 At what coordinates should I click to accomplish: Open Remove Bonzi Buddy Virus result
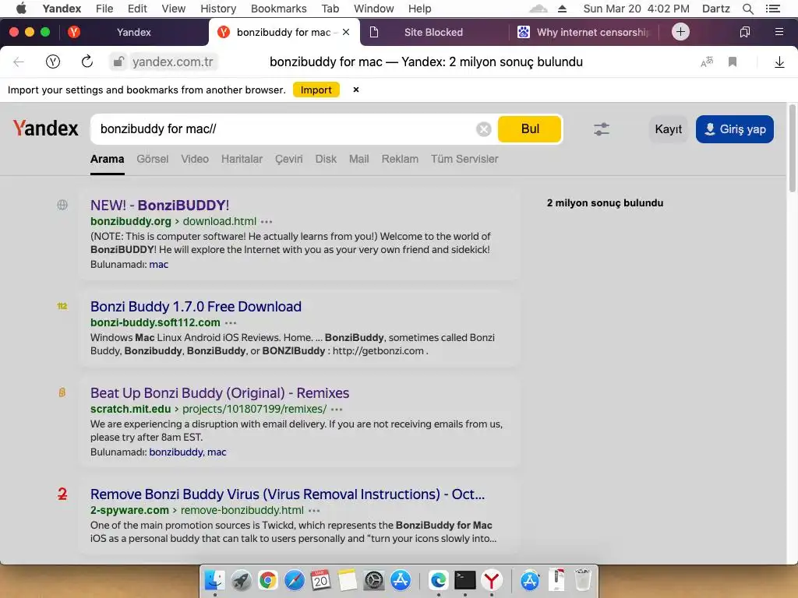click(x=288, y=494)
